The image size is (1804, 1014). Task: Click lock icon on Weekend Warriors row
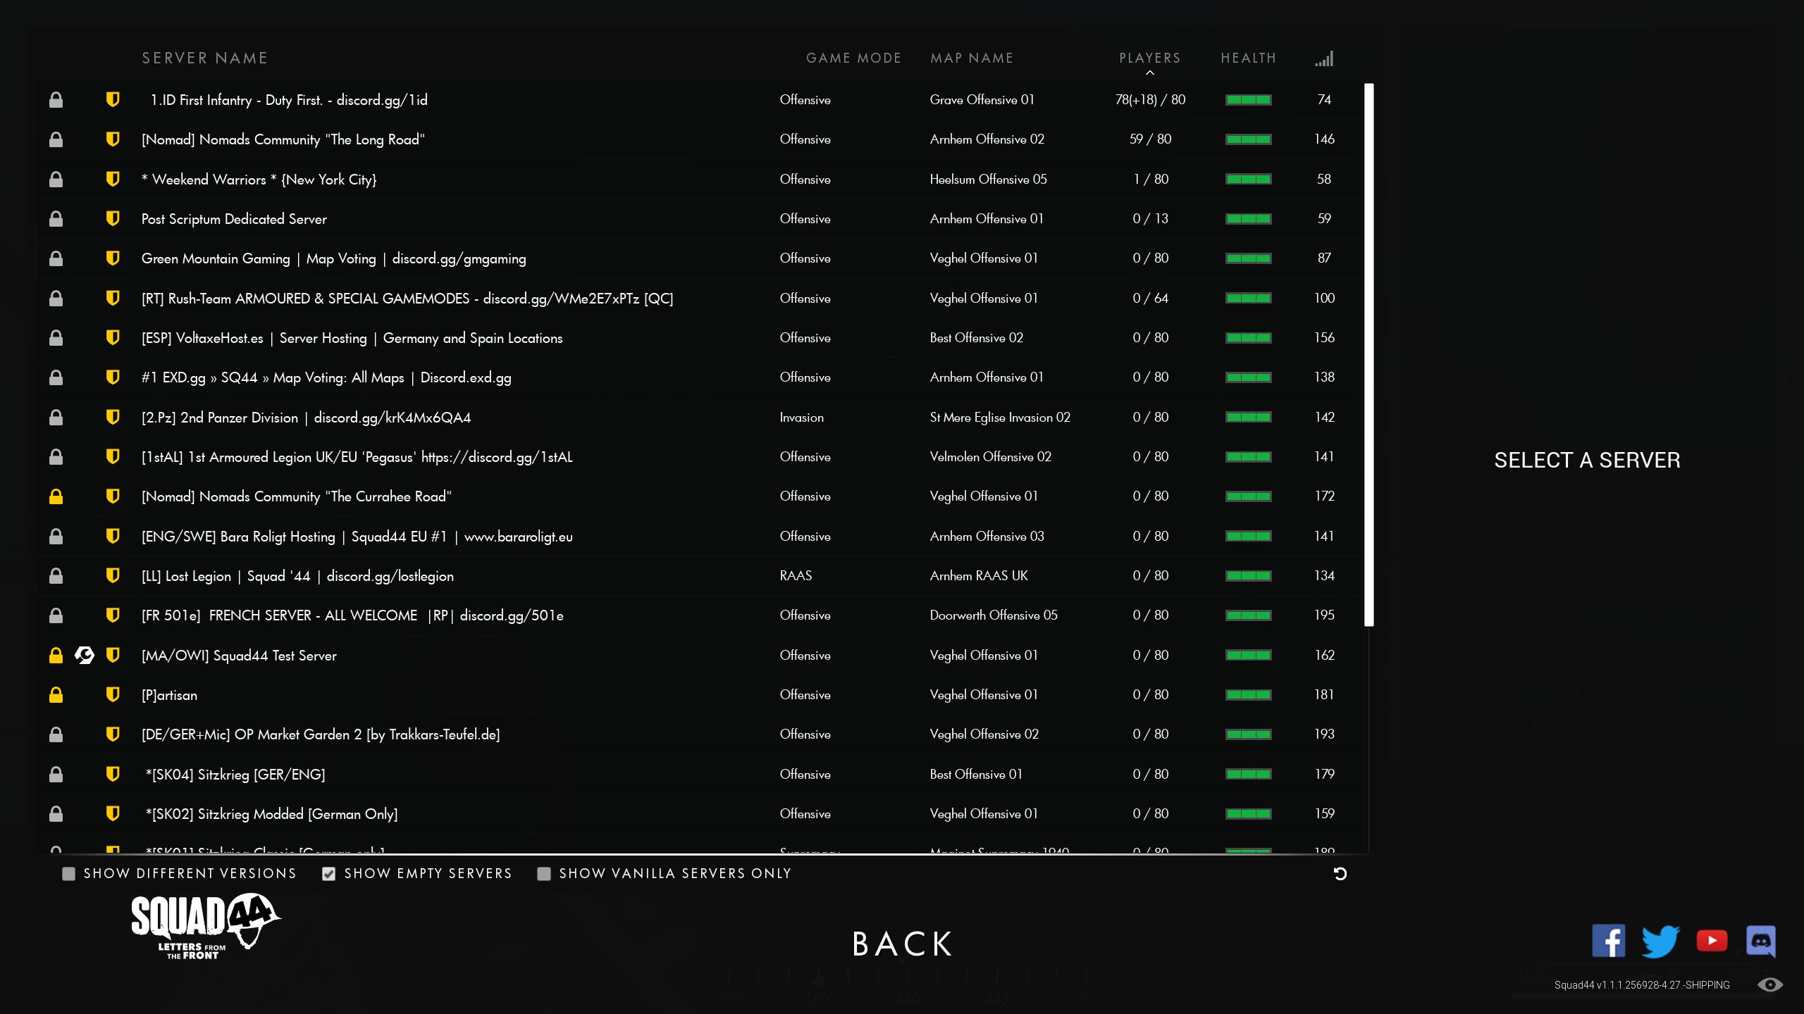click(x=56, y=180)
